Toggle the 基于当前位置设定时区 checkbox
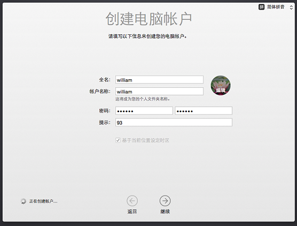 [x=118, y=140]
